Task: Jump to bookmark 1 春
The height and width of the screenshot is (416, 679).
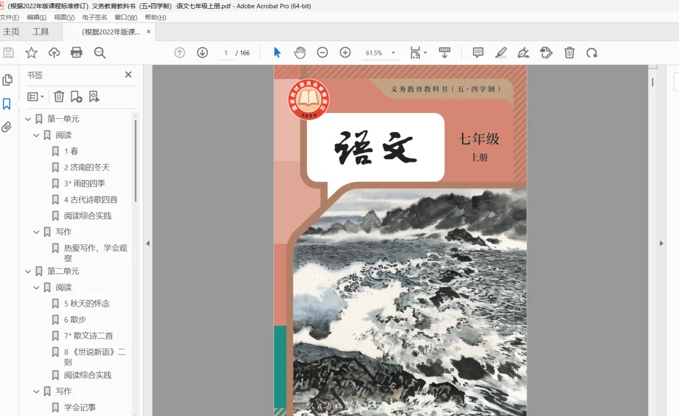Action: [x=71, y=151]
